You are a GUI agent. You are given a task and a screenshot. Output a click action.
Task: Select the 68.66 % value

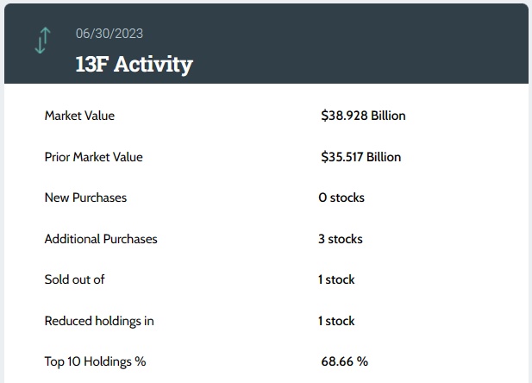345,361
